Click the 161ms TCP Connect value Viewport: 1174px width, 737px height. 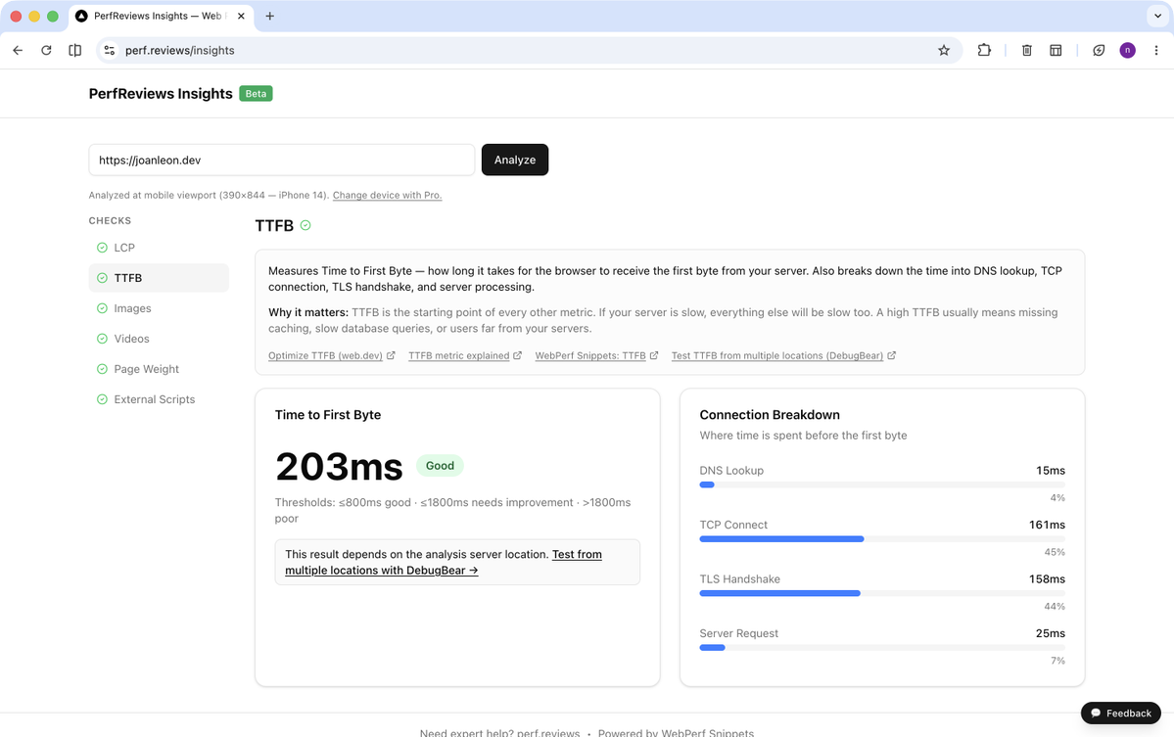click(1047, 525)
